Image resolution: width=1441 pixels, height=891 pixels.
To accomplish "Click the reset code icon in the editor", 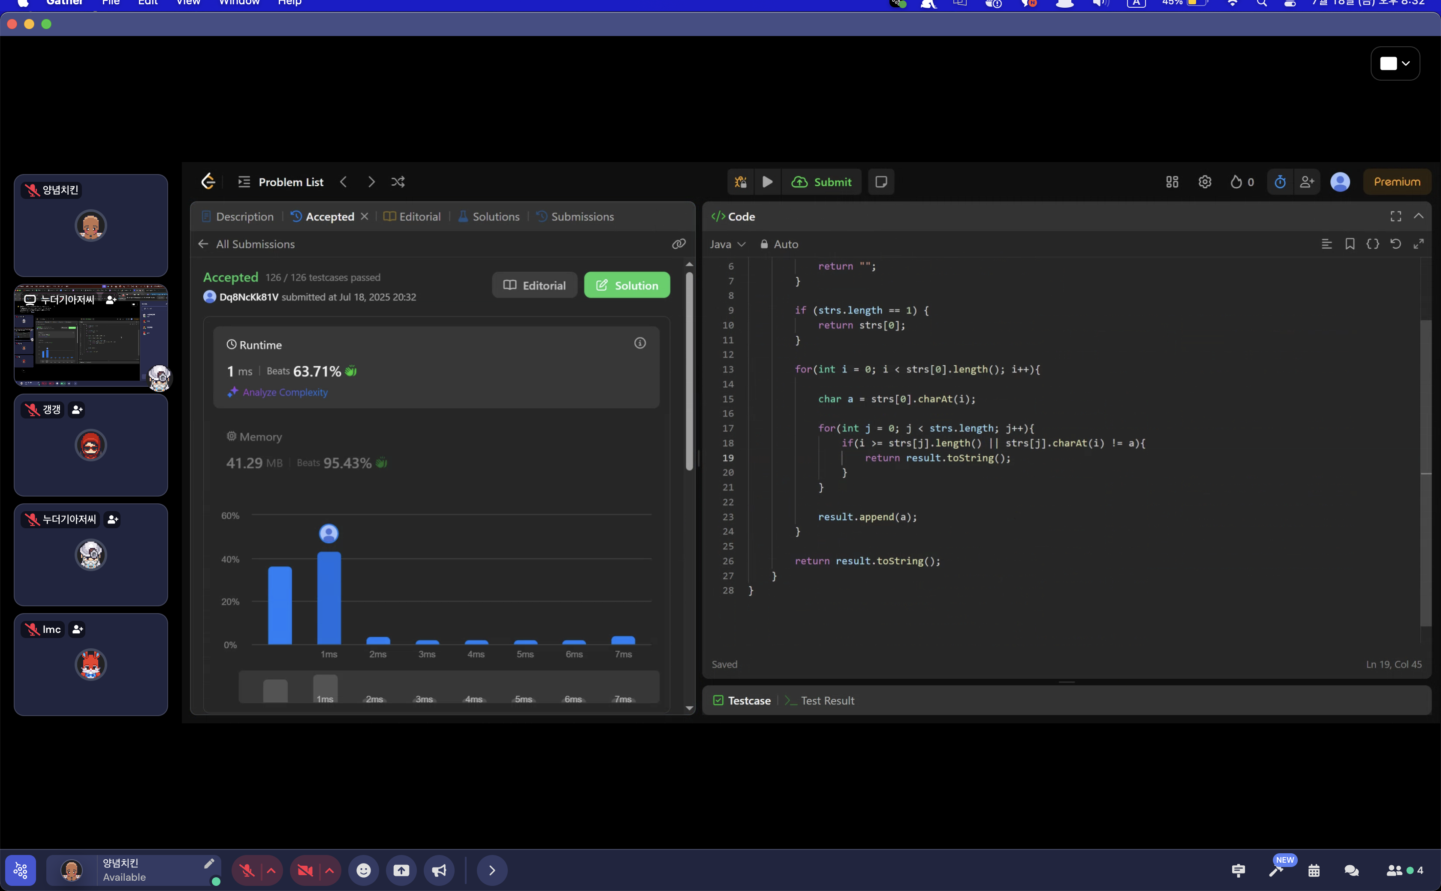I will pos(1396,244).
